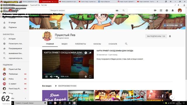This screenshot has height=105, width=187.
Task: Open the Minecraft block icon in taskbar
Action: pyautogui.click(x=60, y=103)
